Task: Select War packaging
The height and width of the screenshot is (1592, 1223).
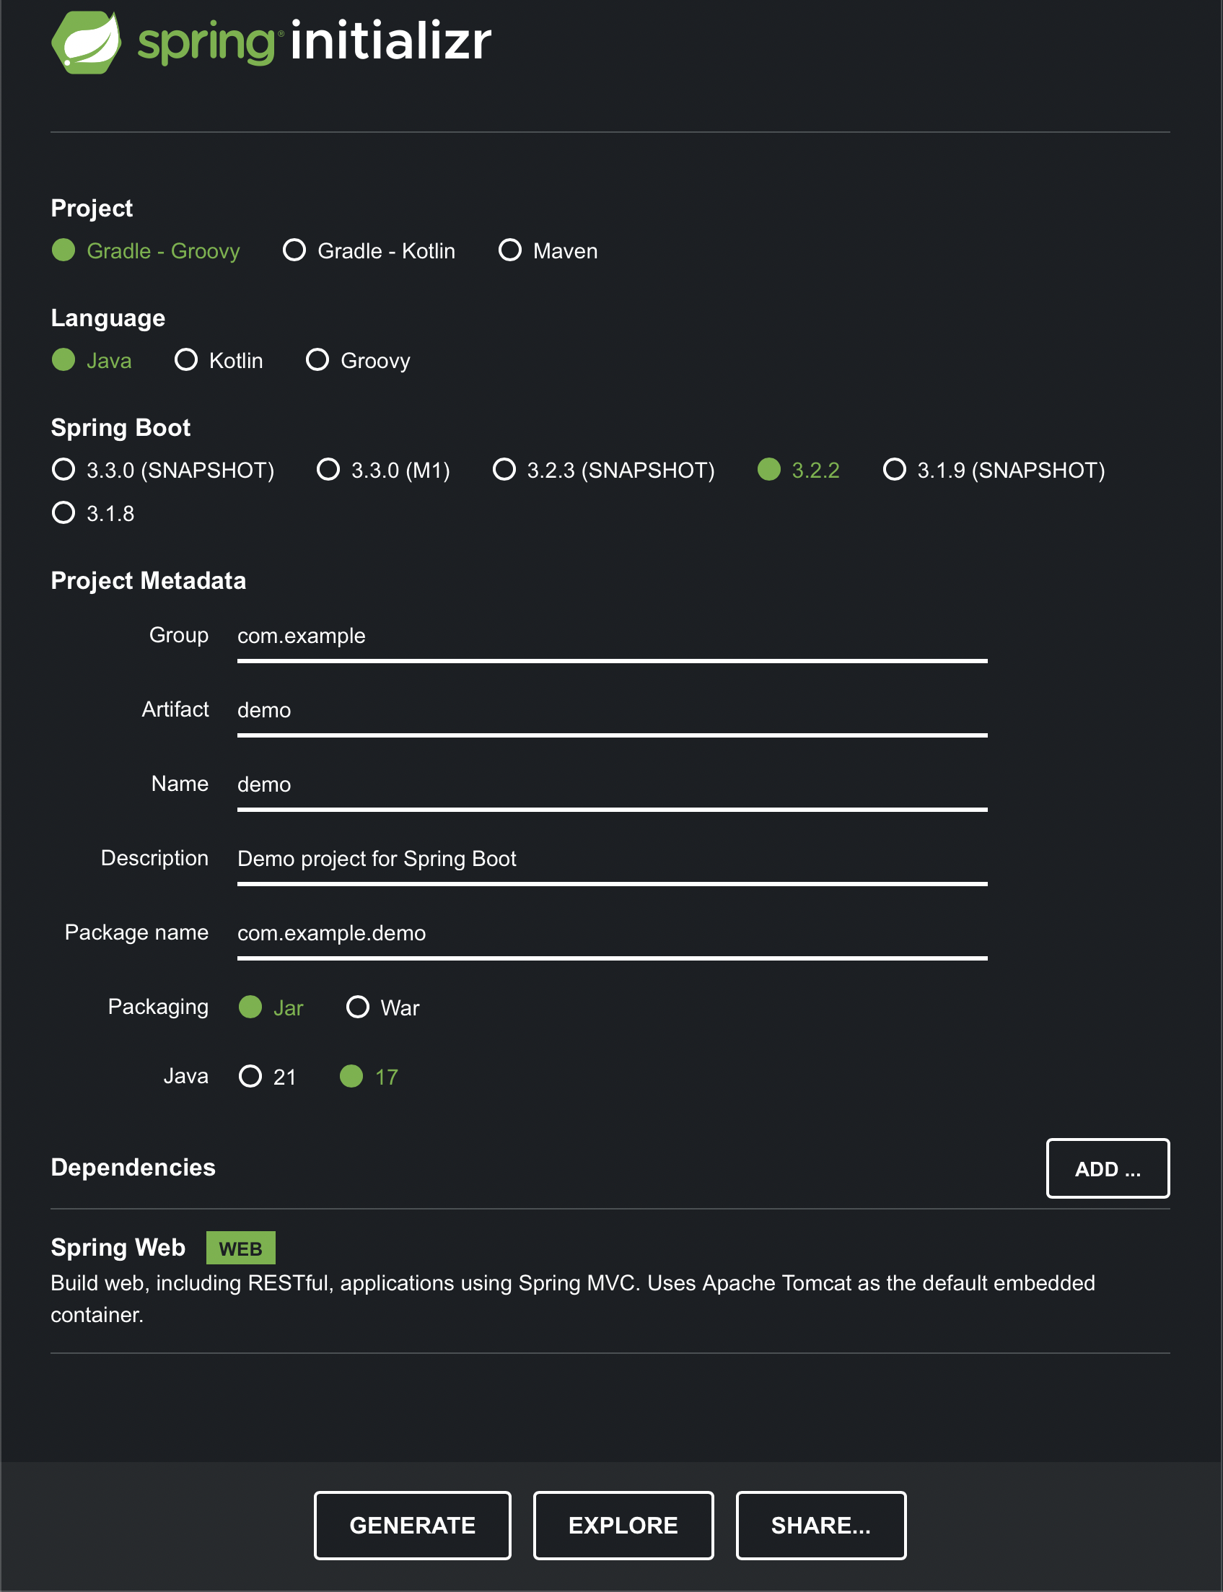Action: tap(383, 1007)
